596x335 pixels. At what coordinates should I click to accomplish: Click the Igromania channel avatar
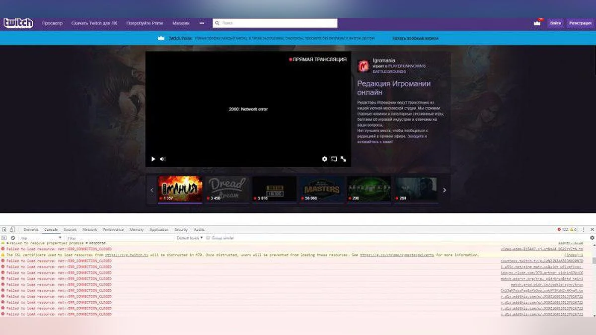pyautogui.click(x=363, y=66)
